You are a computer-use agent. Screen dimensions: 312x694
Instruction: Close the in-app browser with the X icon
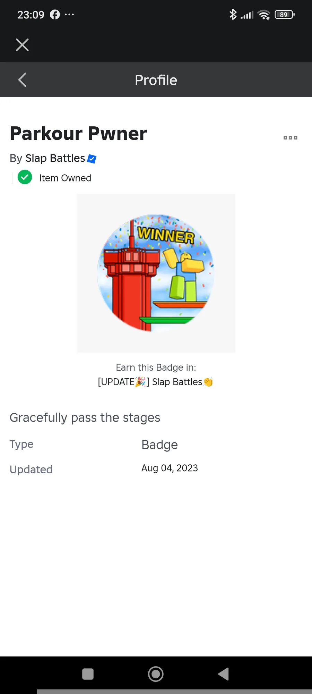tap(22, 45)
